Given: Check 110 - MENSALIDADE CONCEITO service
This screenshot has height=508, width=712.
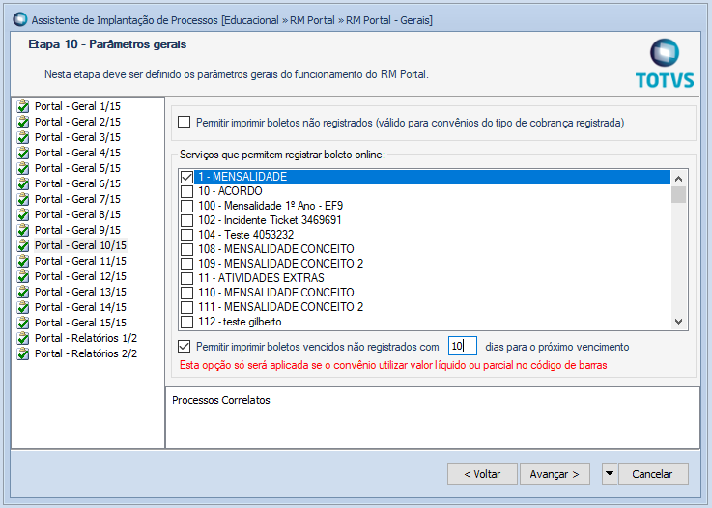Looking at the screenshot, I should coord(187,293).
